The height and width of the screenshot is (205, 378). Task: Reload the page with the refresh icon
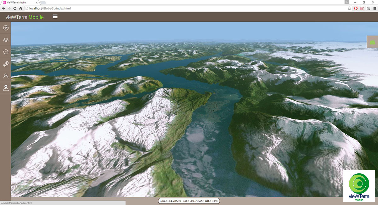pos(15,8)
